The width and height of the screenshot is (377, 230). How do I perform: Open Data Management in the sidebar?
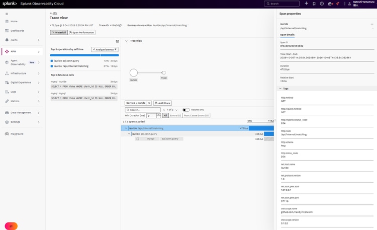pyautogui.click(x=22, y=112)
